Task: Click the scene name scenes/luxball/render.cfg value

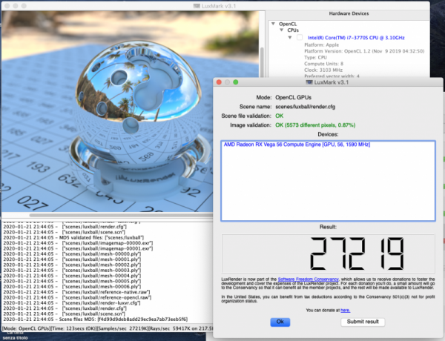Action: click(x=305, y=107)
